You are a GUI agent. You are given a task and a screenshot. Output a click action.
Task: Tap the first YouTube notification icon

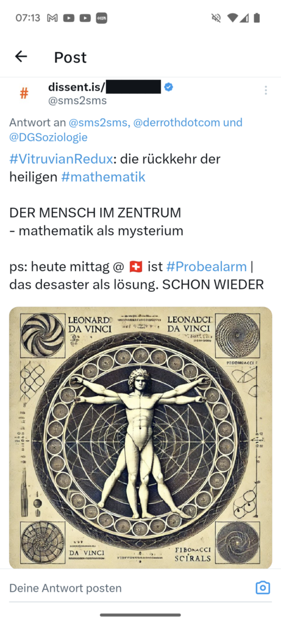[x=69, y=18]
